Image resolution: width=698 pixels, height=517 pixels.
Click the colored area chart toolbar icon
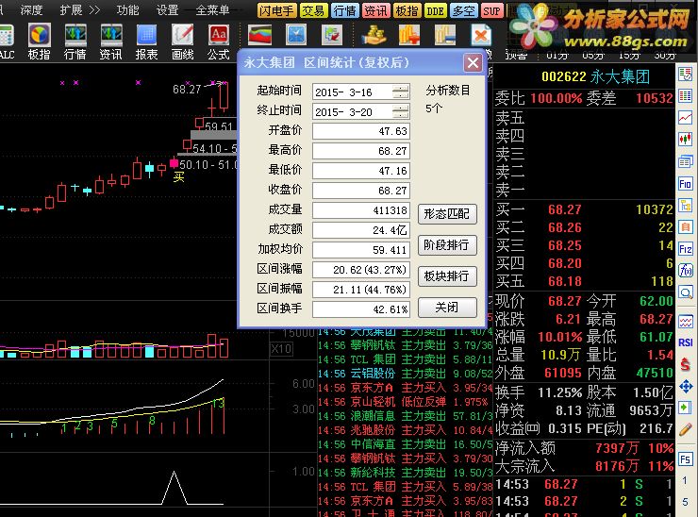(x=260, y=35)
